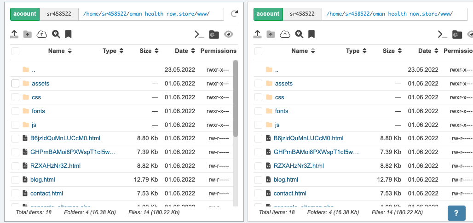
Task: Tick the assets folder checkbox in left panel
Action: coord(15,83)
